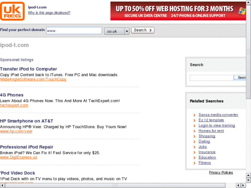Click the 'Related Searches' heading
The image size is (251, 188).
coord(206,101)
